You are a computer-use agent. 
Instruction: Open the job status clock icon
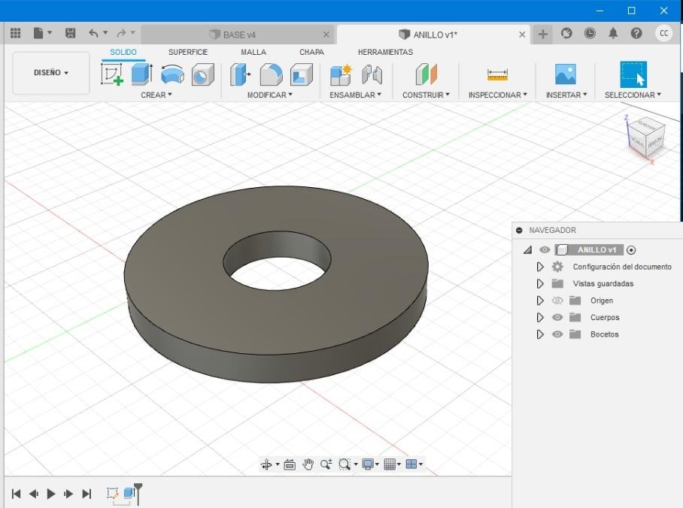(590, 33)
